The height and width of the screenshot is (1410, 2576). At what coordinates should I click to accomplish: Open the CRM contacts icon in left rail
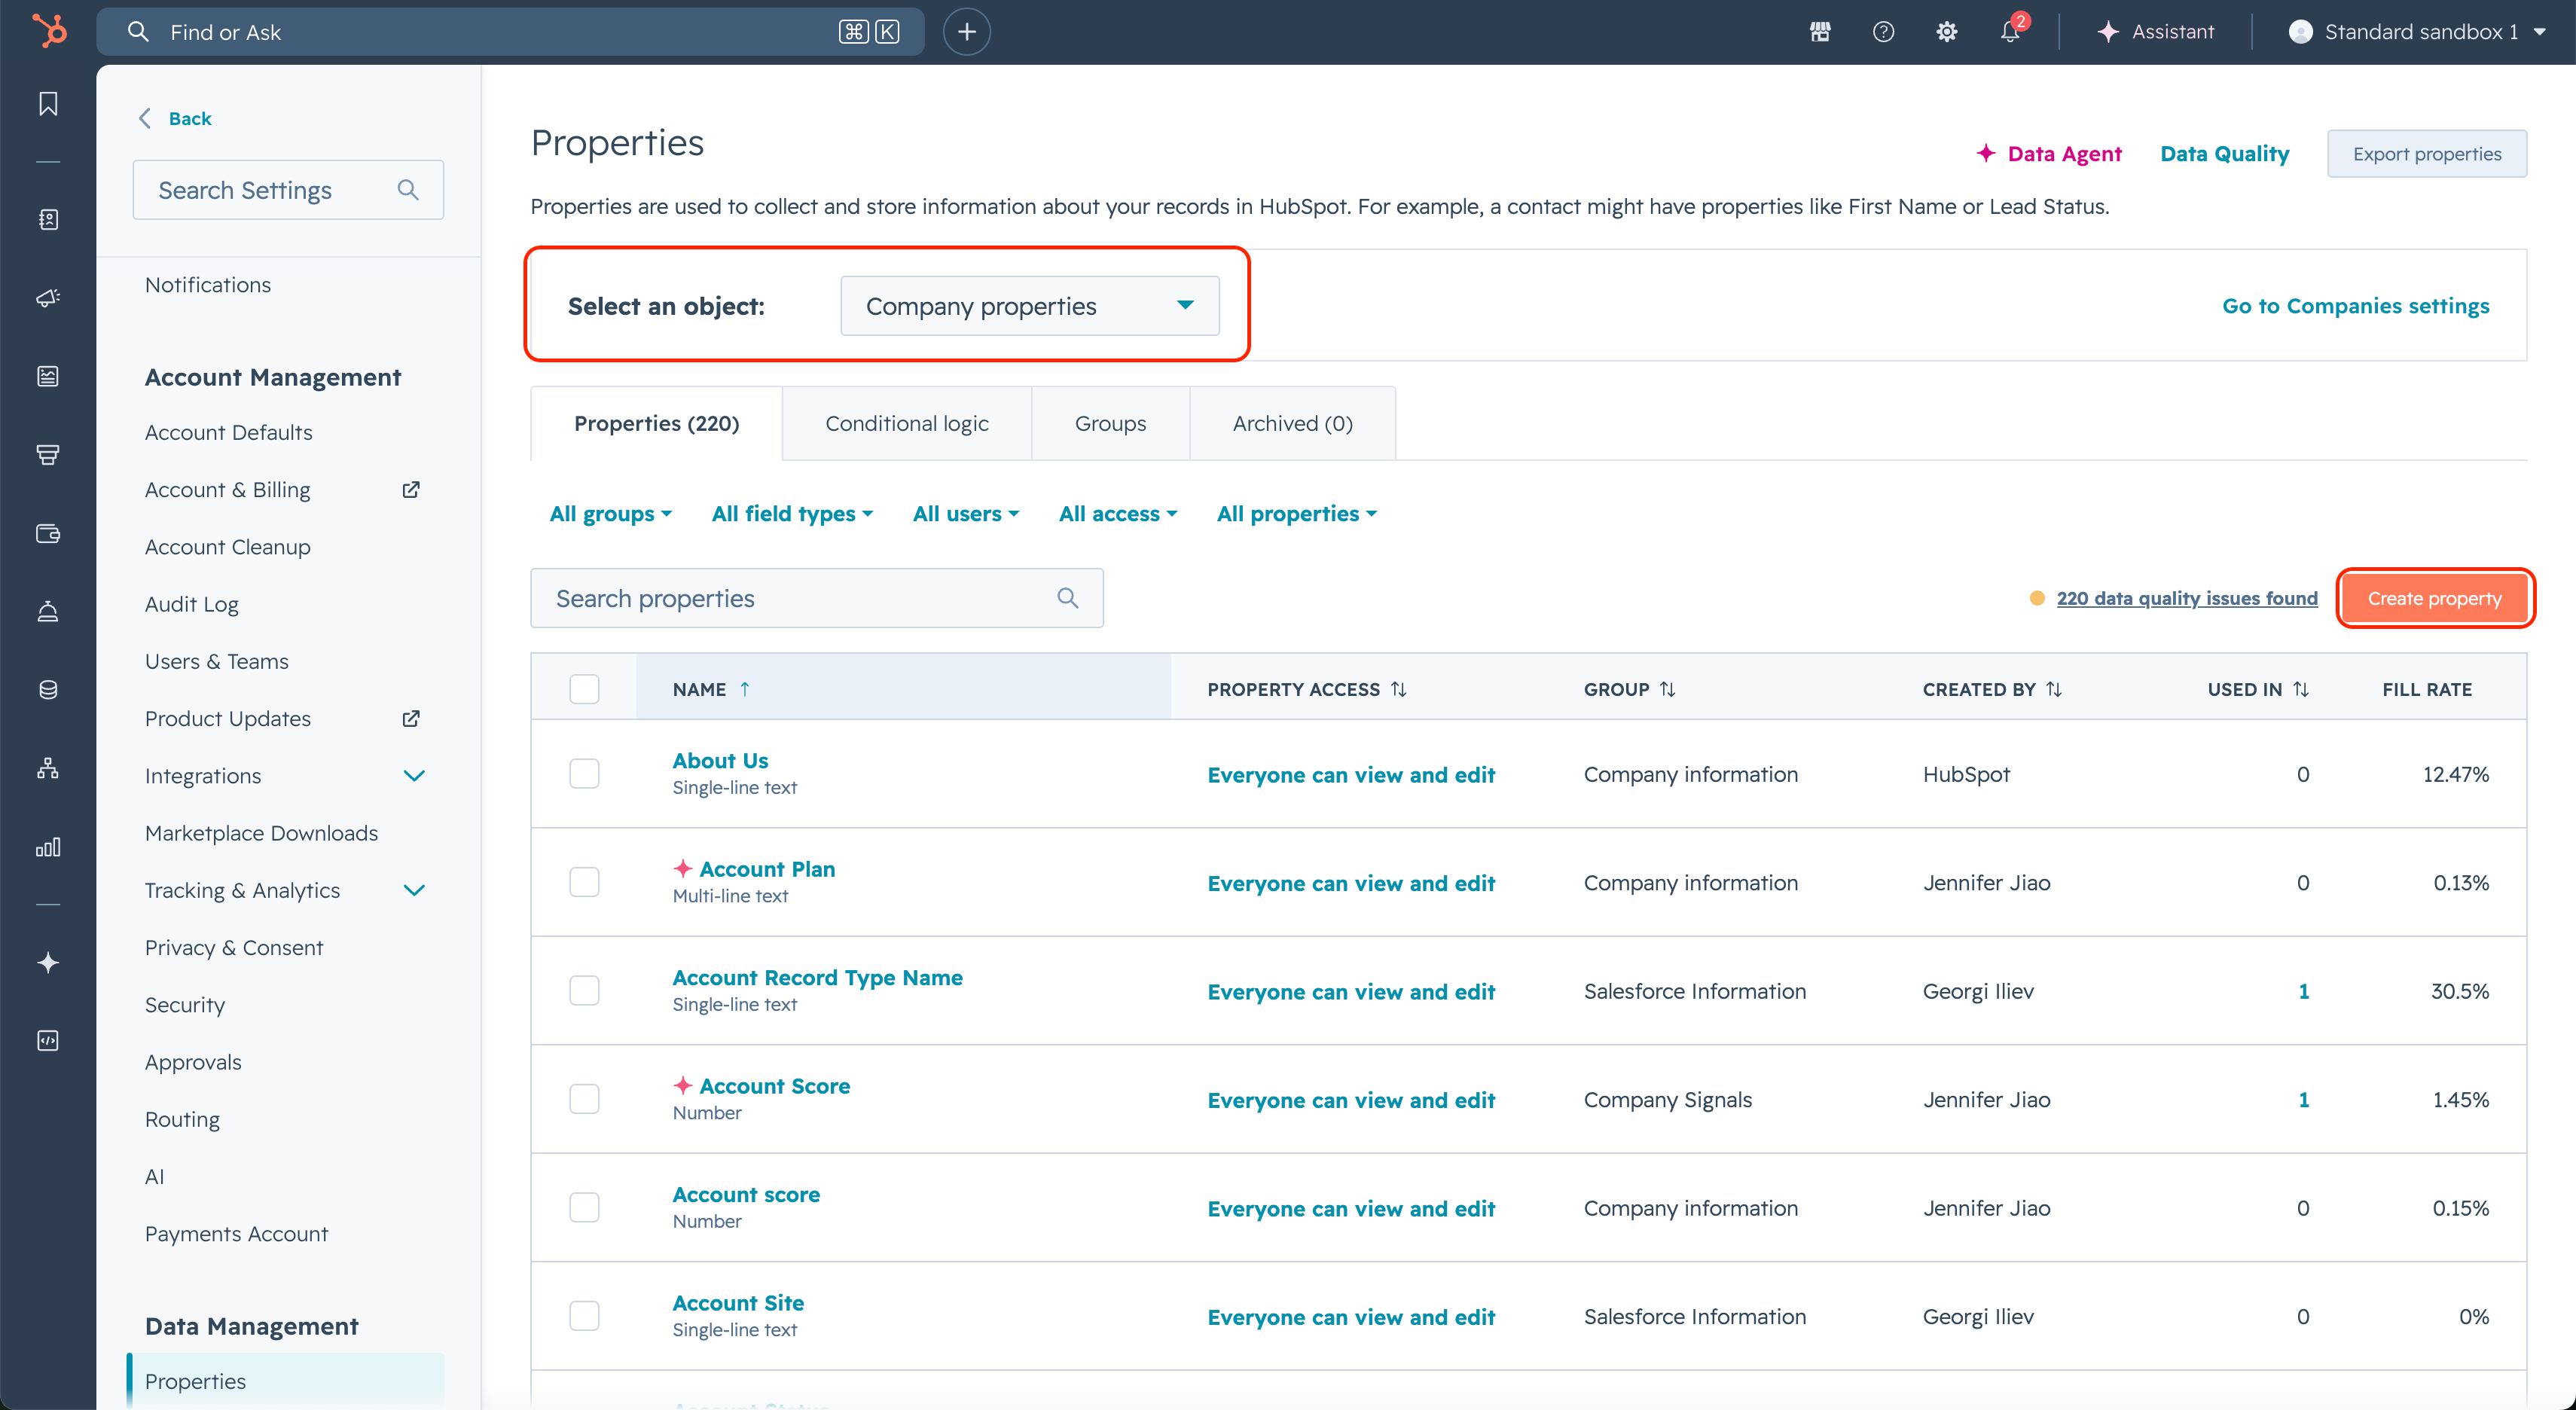click(x=48, y=220)
